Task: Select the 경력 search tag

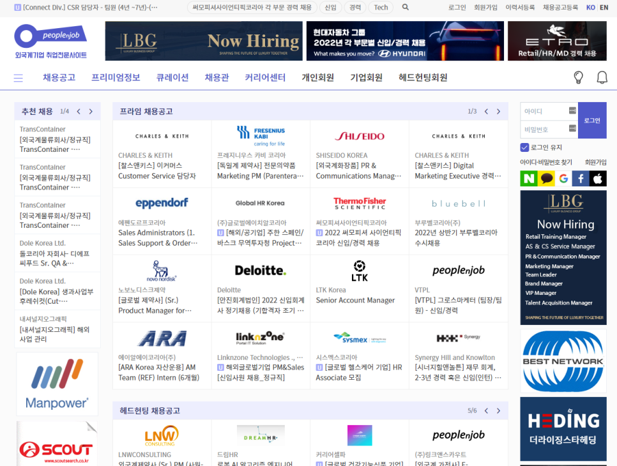Action: (355, 8)
